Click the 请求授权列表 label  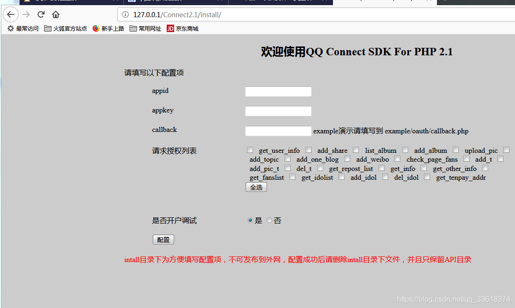click(175, 151)
